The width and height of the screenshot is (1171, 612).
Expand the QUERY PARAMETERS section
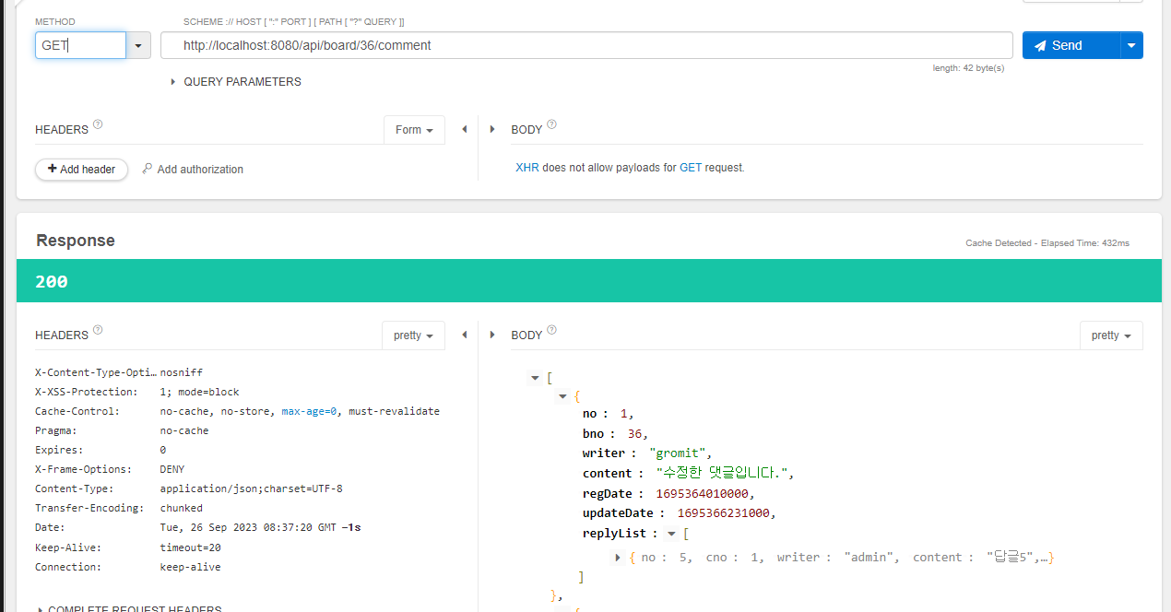point(236,82)
